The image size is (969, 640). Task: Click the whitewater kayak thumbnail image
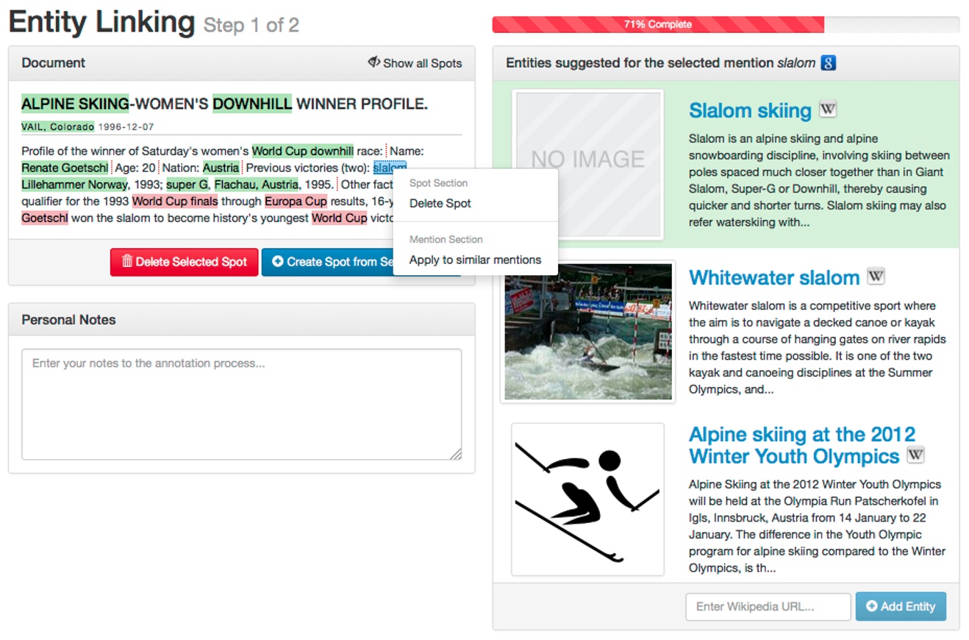587,333
